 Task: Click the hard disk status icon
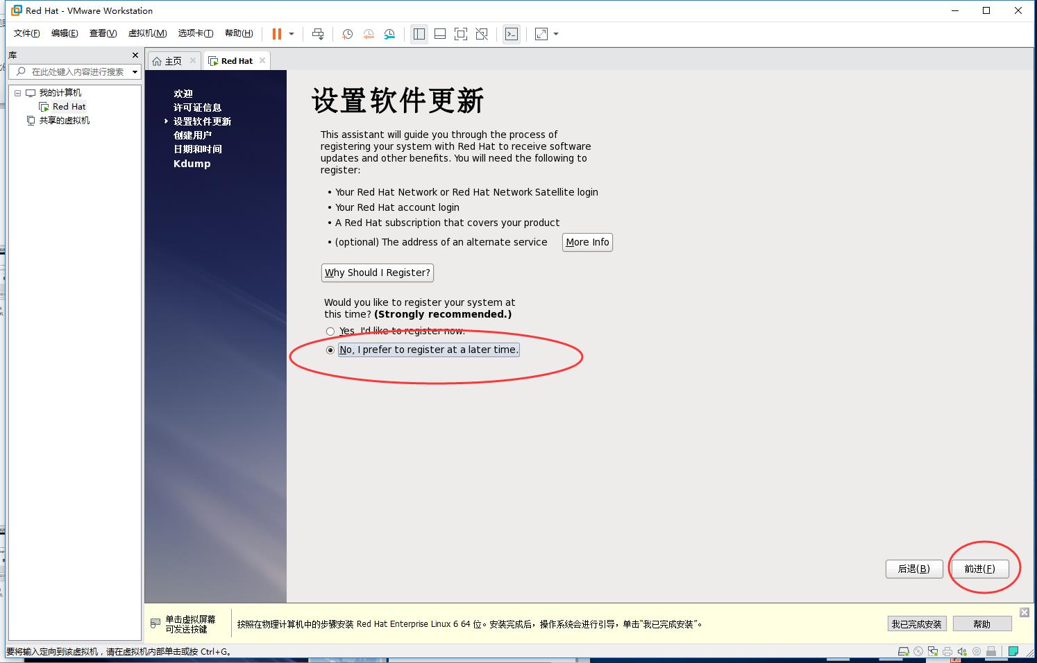click(x=903, y=651)
